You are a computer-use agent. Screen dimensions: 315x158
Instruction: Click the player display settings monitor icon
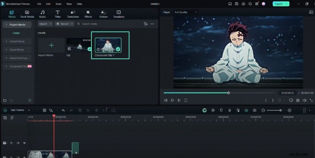[291, 100]
